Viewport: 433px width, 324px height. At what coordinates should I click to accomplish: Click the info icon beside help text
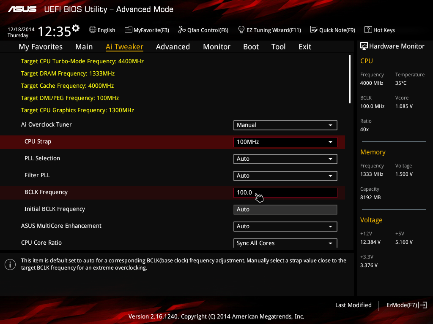[x=10, y=265]
